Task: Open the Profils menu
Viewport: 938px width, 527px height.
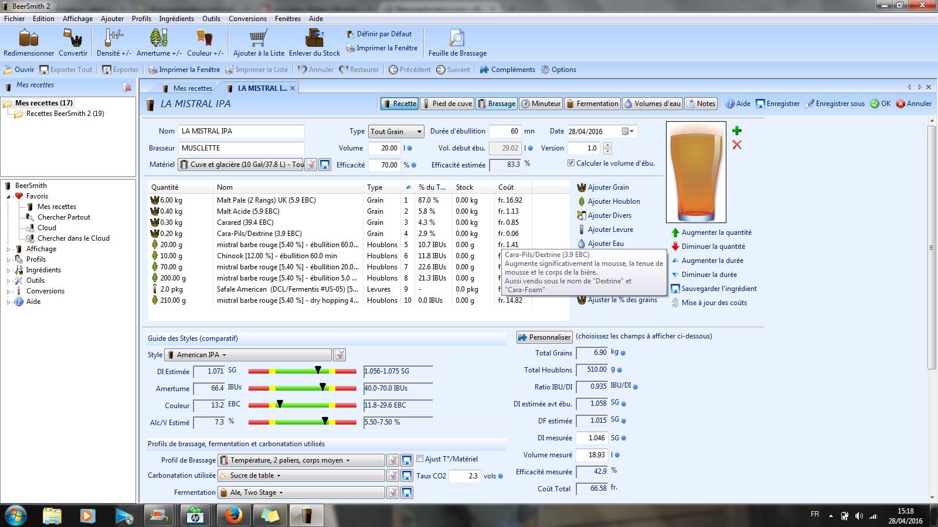Action: click(x=141, y=19)
